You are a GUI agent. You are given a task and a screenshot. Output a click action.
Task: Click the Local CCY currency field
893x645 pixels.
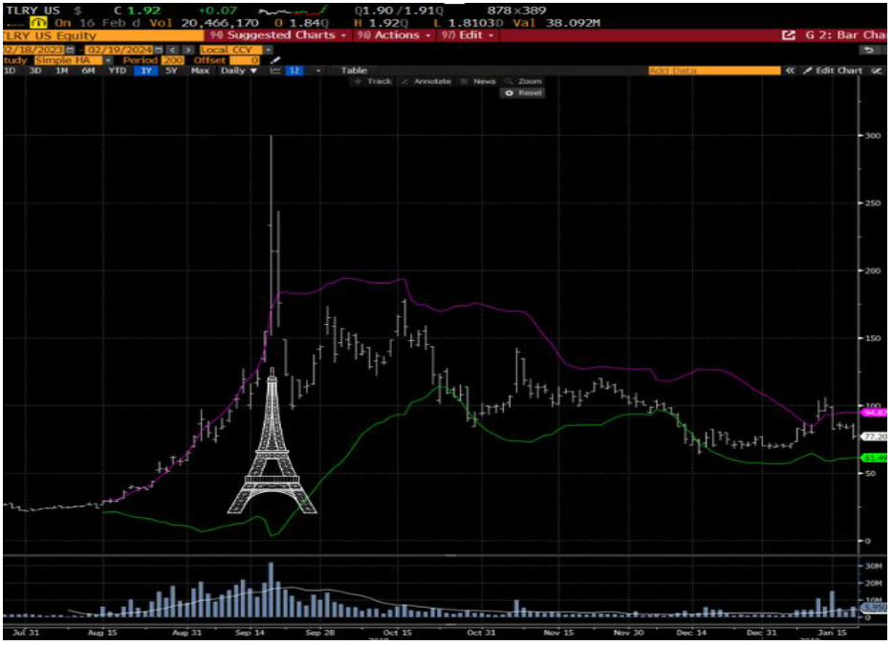(x=231, y=50)
